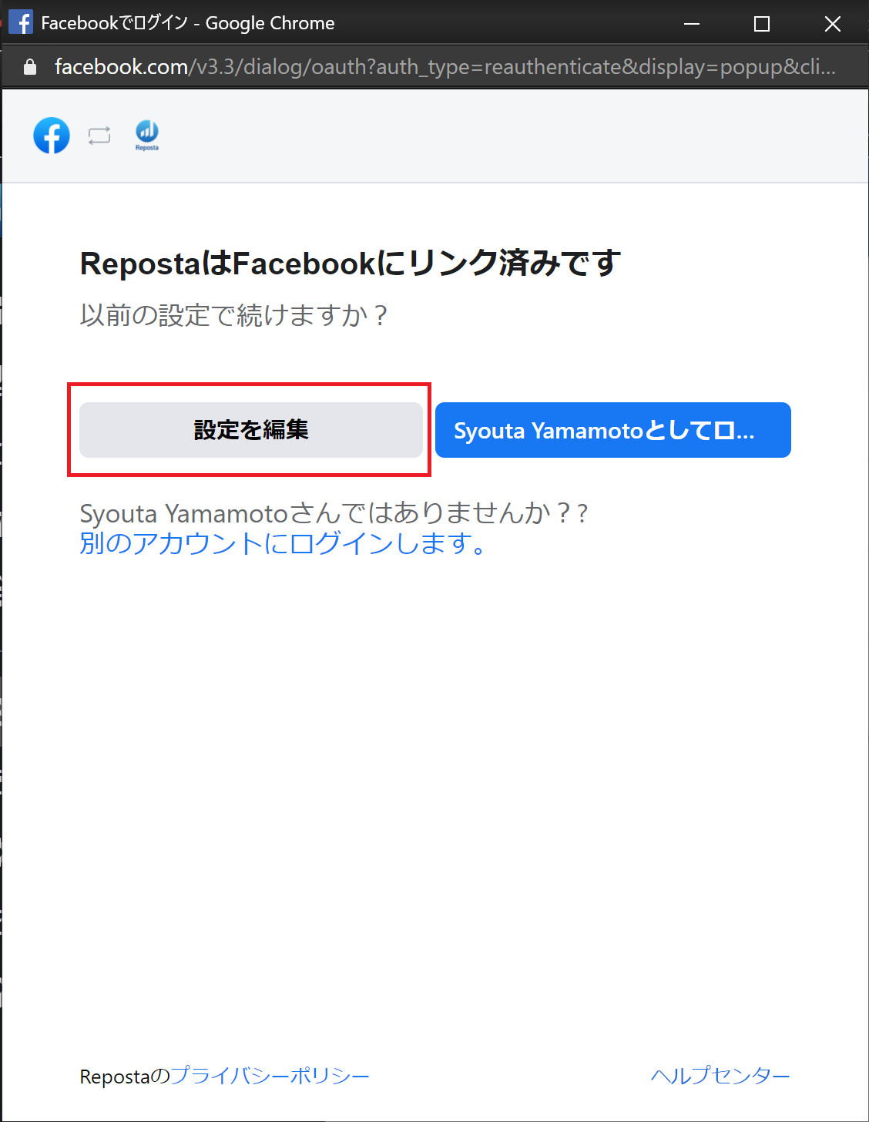
Task: Open the ヘルプセンター link
Action: click(720, 1076)
